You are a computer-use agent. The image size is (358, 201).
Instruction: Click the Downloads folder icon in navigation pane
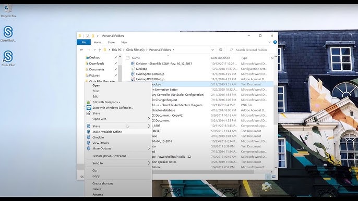pyautogui.click(x=87, y=64)
